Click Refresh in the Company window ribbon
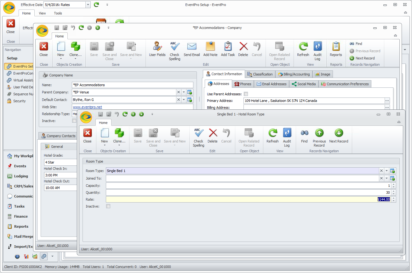Screen dimensions: 412x273 coord(303,49)
